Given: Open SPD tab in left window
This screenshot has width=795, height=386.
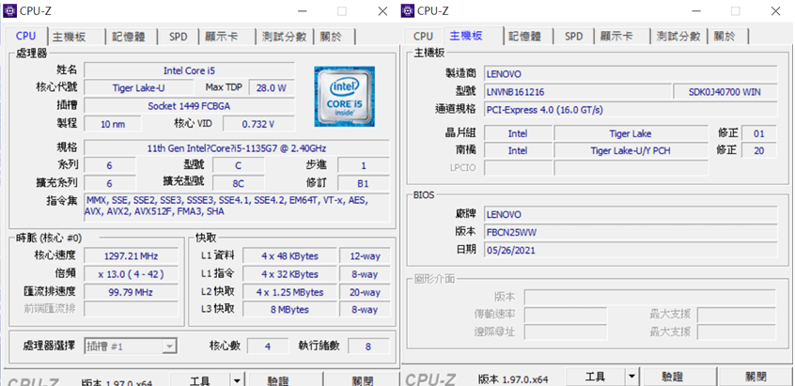Looking at the screenshot, I should pos(178,37).
